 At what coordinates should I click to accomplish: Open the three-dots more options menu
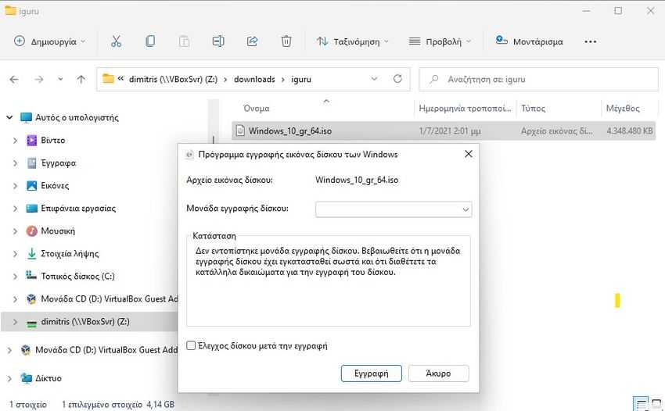[591, 41]
